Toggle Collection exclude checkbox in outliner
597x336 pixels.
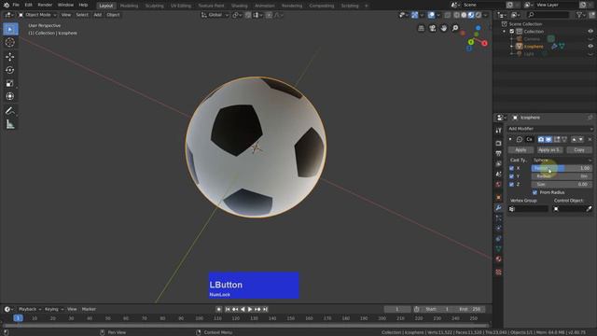pos(512,32)
